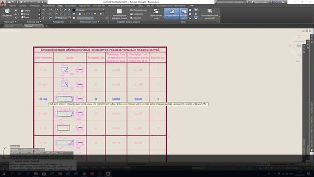Open the Windows Start menu
This screenshot has width=314, height=177.
tap(3, 174)
